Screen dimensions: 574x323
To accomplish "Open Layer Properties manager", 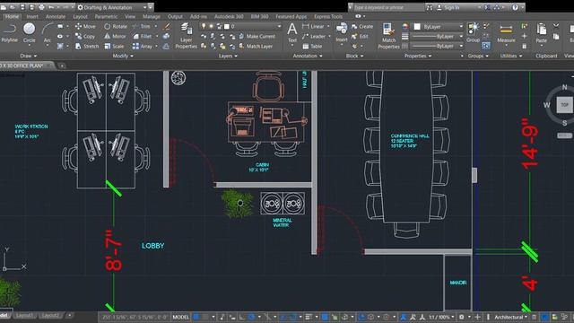I will pyautogui.click(x=186, y=36).
